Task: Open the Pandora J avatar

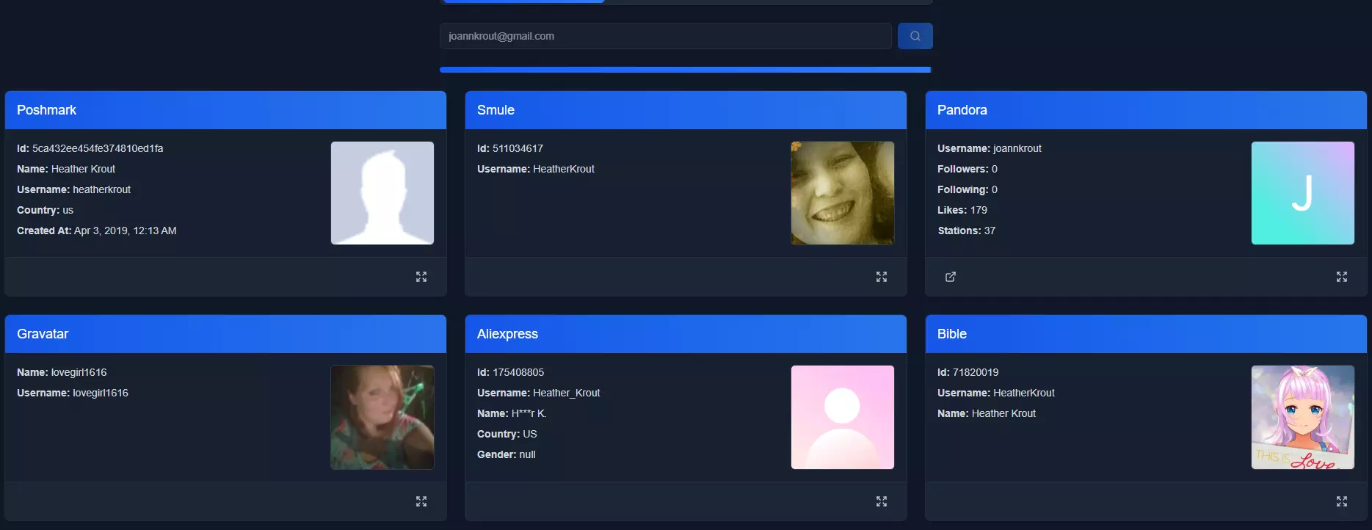Action: point(1303,193)
